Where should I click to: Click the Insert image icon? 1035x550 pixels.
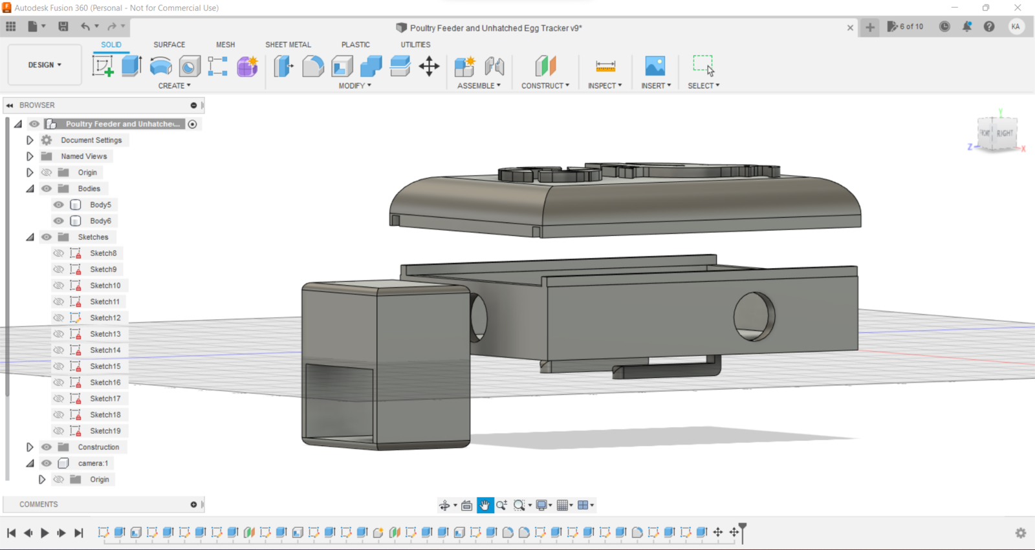pyautogui.click(x=655, y=66)
